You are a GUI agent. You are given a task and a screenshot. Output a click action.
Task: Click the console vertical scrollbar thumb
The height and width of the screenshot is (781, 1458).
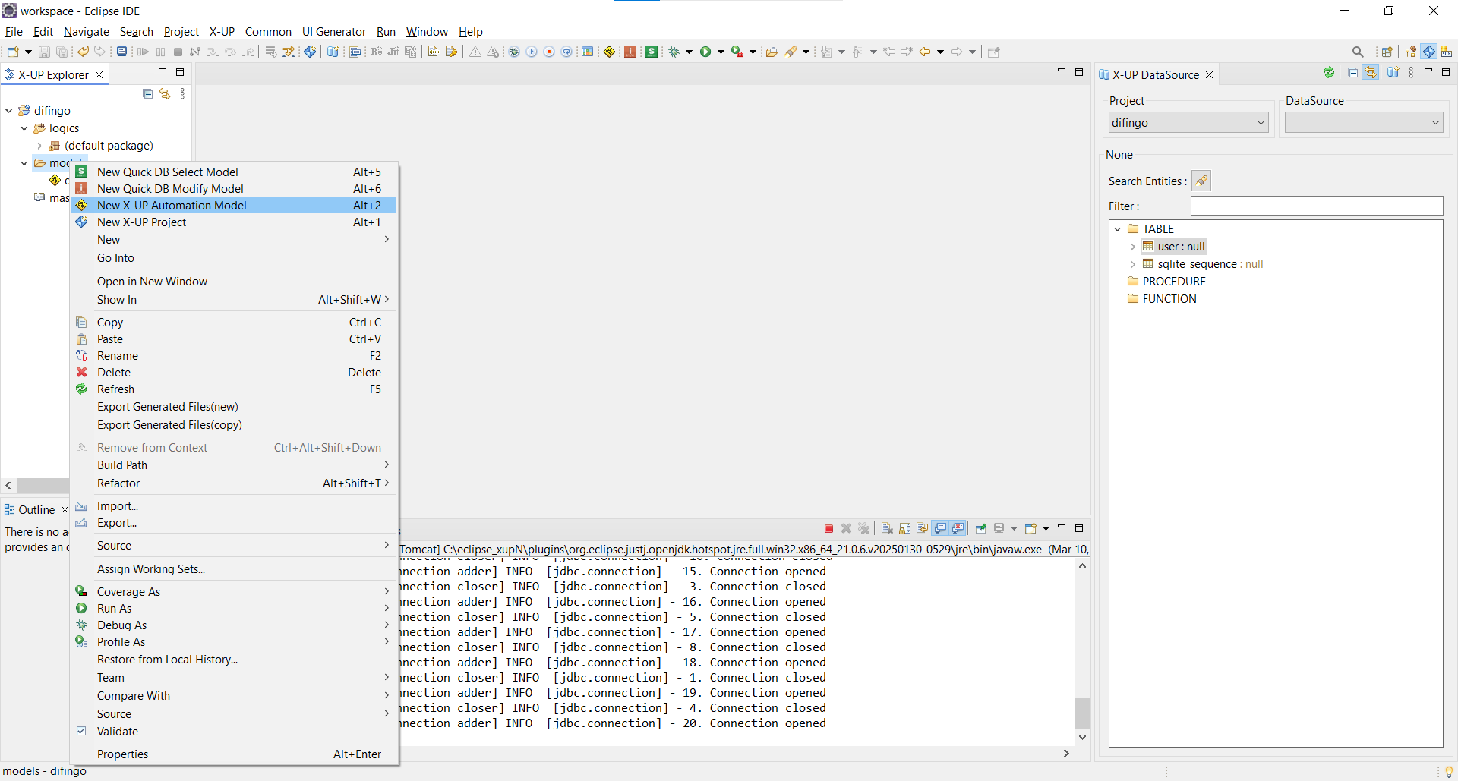pyautogui.click(x=1082, y=713)
